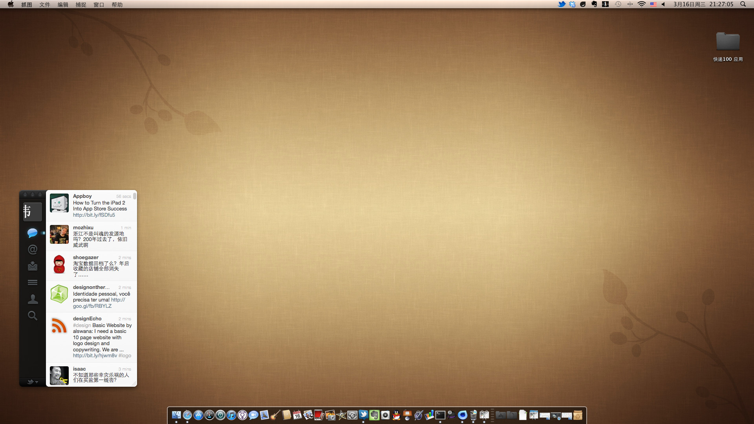Viewport: 754px width, 424px height.
Task: Click the Dropbox menu bar icon
Action: tap(572, 4)
